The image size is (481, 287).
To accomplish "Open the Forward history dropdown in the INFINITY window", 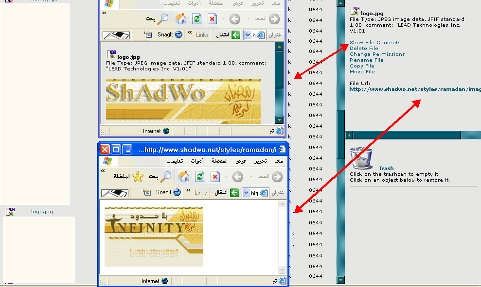I will [x=251, y=177].
